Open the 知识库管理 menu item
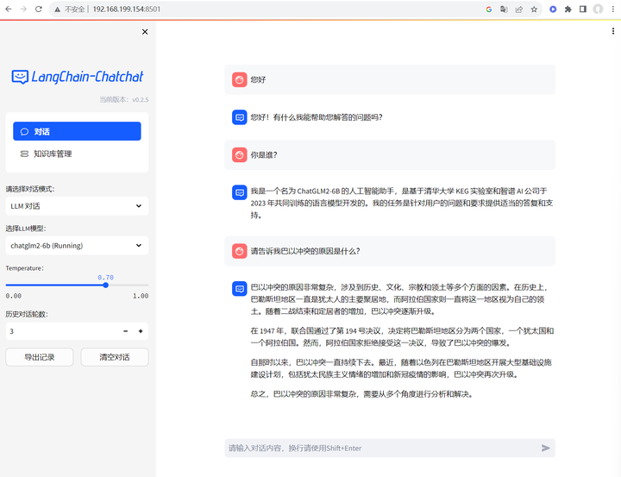 click(77, 154)
